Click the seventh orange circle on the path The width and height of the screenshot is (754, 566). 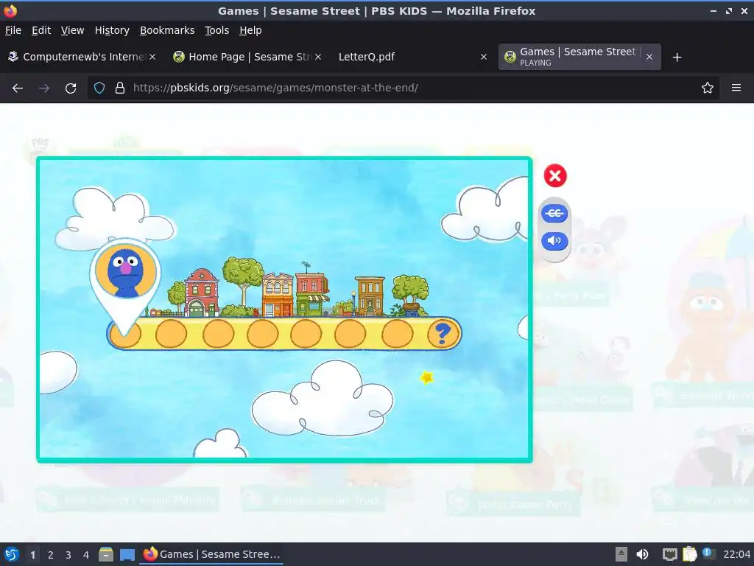coord(397,333)
